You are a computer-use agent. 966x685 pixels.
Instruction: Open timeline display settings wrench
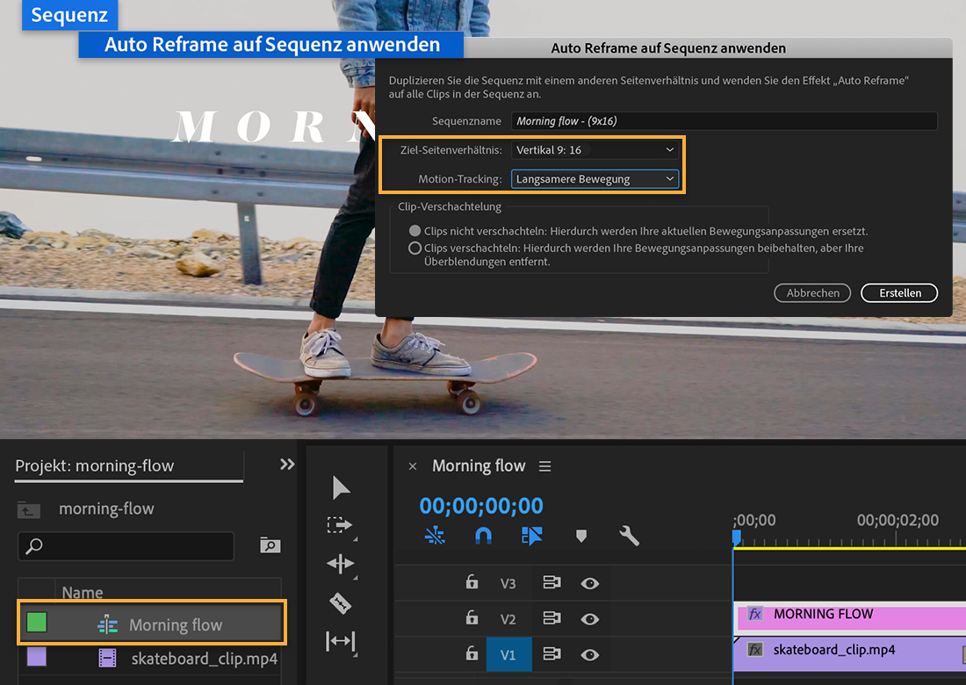[x=629, y=536]
